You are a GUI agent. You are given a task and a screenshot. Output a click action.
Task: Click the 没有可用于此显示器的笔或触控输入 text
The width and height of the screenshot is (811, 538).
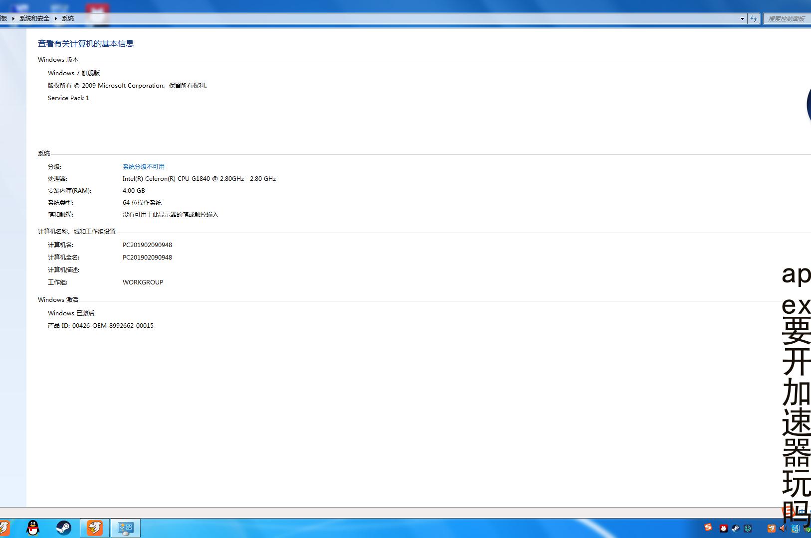coord(171,214)
